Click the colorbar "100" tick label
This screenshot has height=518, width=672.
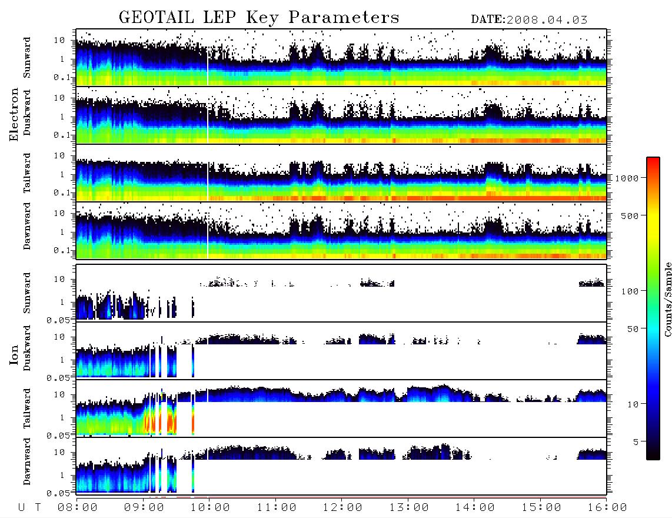coord(630,291)
